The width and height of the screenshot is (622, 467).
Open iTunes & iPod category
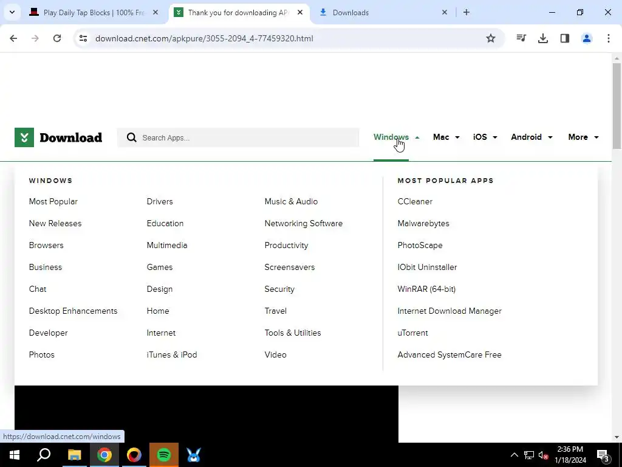(x=172, y=355)
